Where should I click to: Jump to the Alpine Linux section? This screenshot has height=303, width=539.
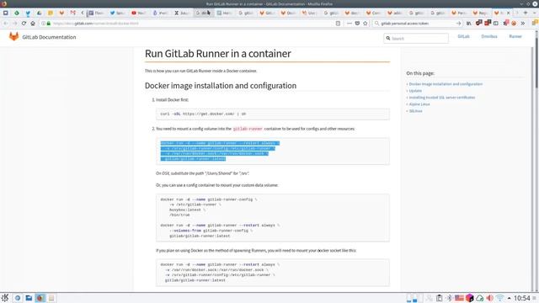419,104
